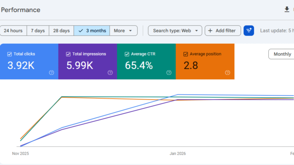Viewport: 294px width, 165px height.
Task: Switch to the 7 days range
Action: (38, 31)
